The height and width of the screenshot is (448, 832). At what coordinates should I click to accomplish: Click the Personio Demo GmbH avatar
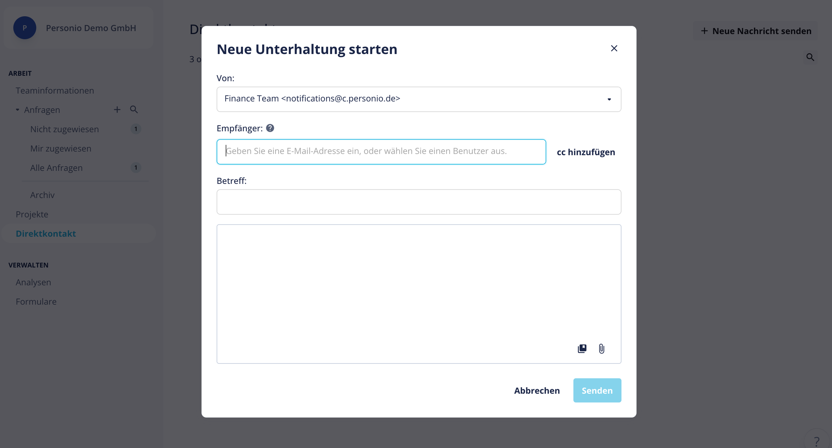25,28
